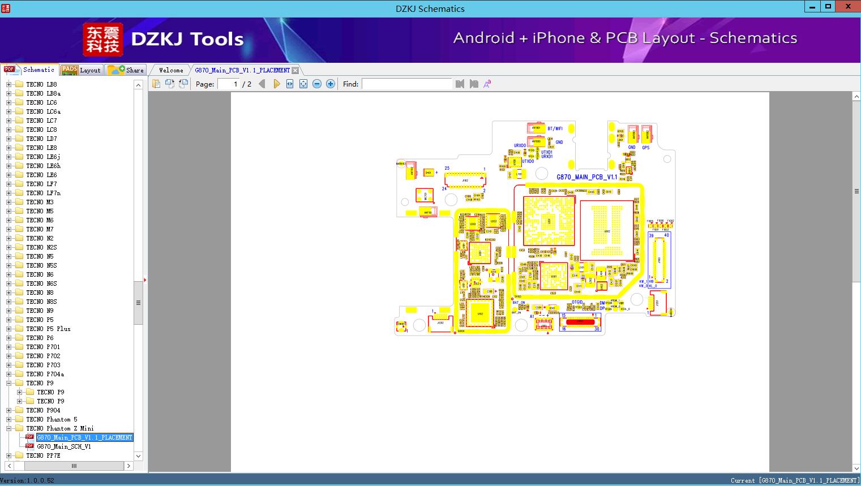Click the G870_MAIN_PCB_V1.1 label on the board
The height and width of the screenshot is (486, 861).
586,177
